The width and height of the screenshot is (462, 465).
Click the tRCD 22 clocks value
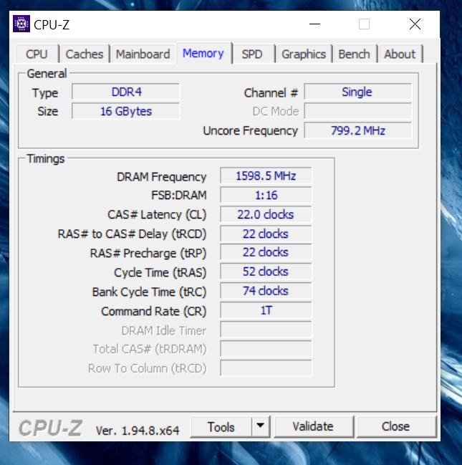pyautogui.click(x=266, y=234)
